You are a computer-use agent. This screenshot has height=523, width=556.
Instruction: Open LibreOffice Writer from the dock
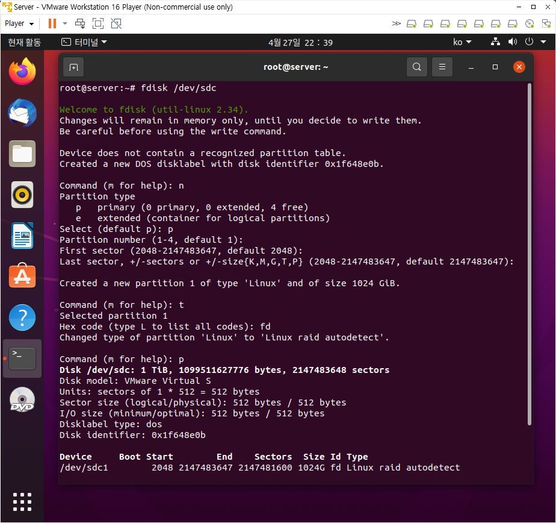22,236
